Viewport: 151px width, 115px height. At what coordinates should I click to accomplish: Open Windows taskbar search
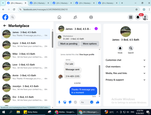[x=11, y=112]
